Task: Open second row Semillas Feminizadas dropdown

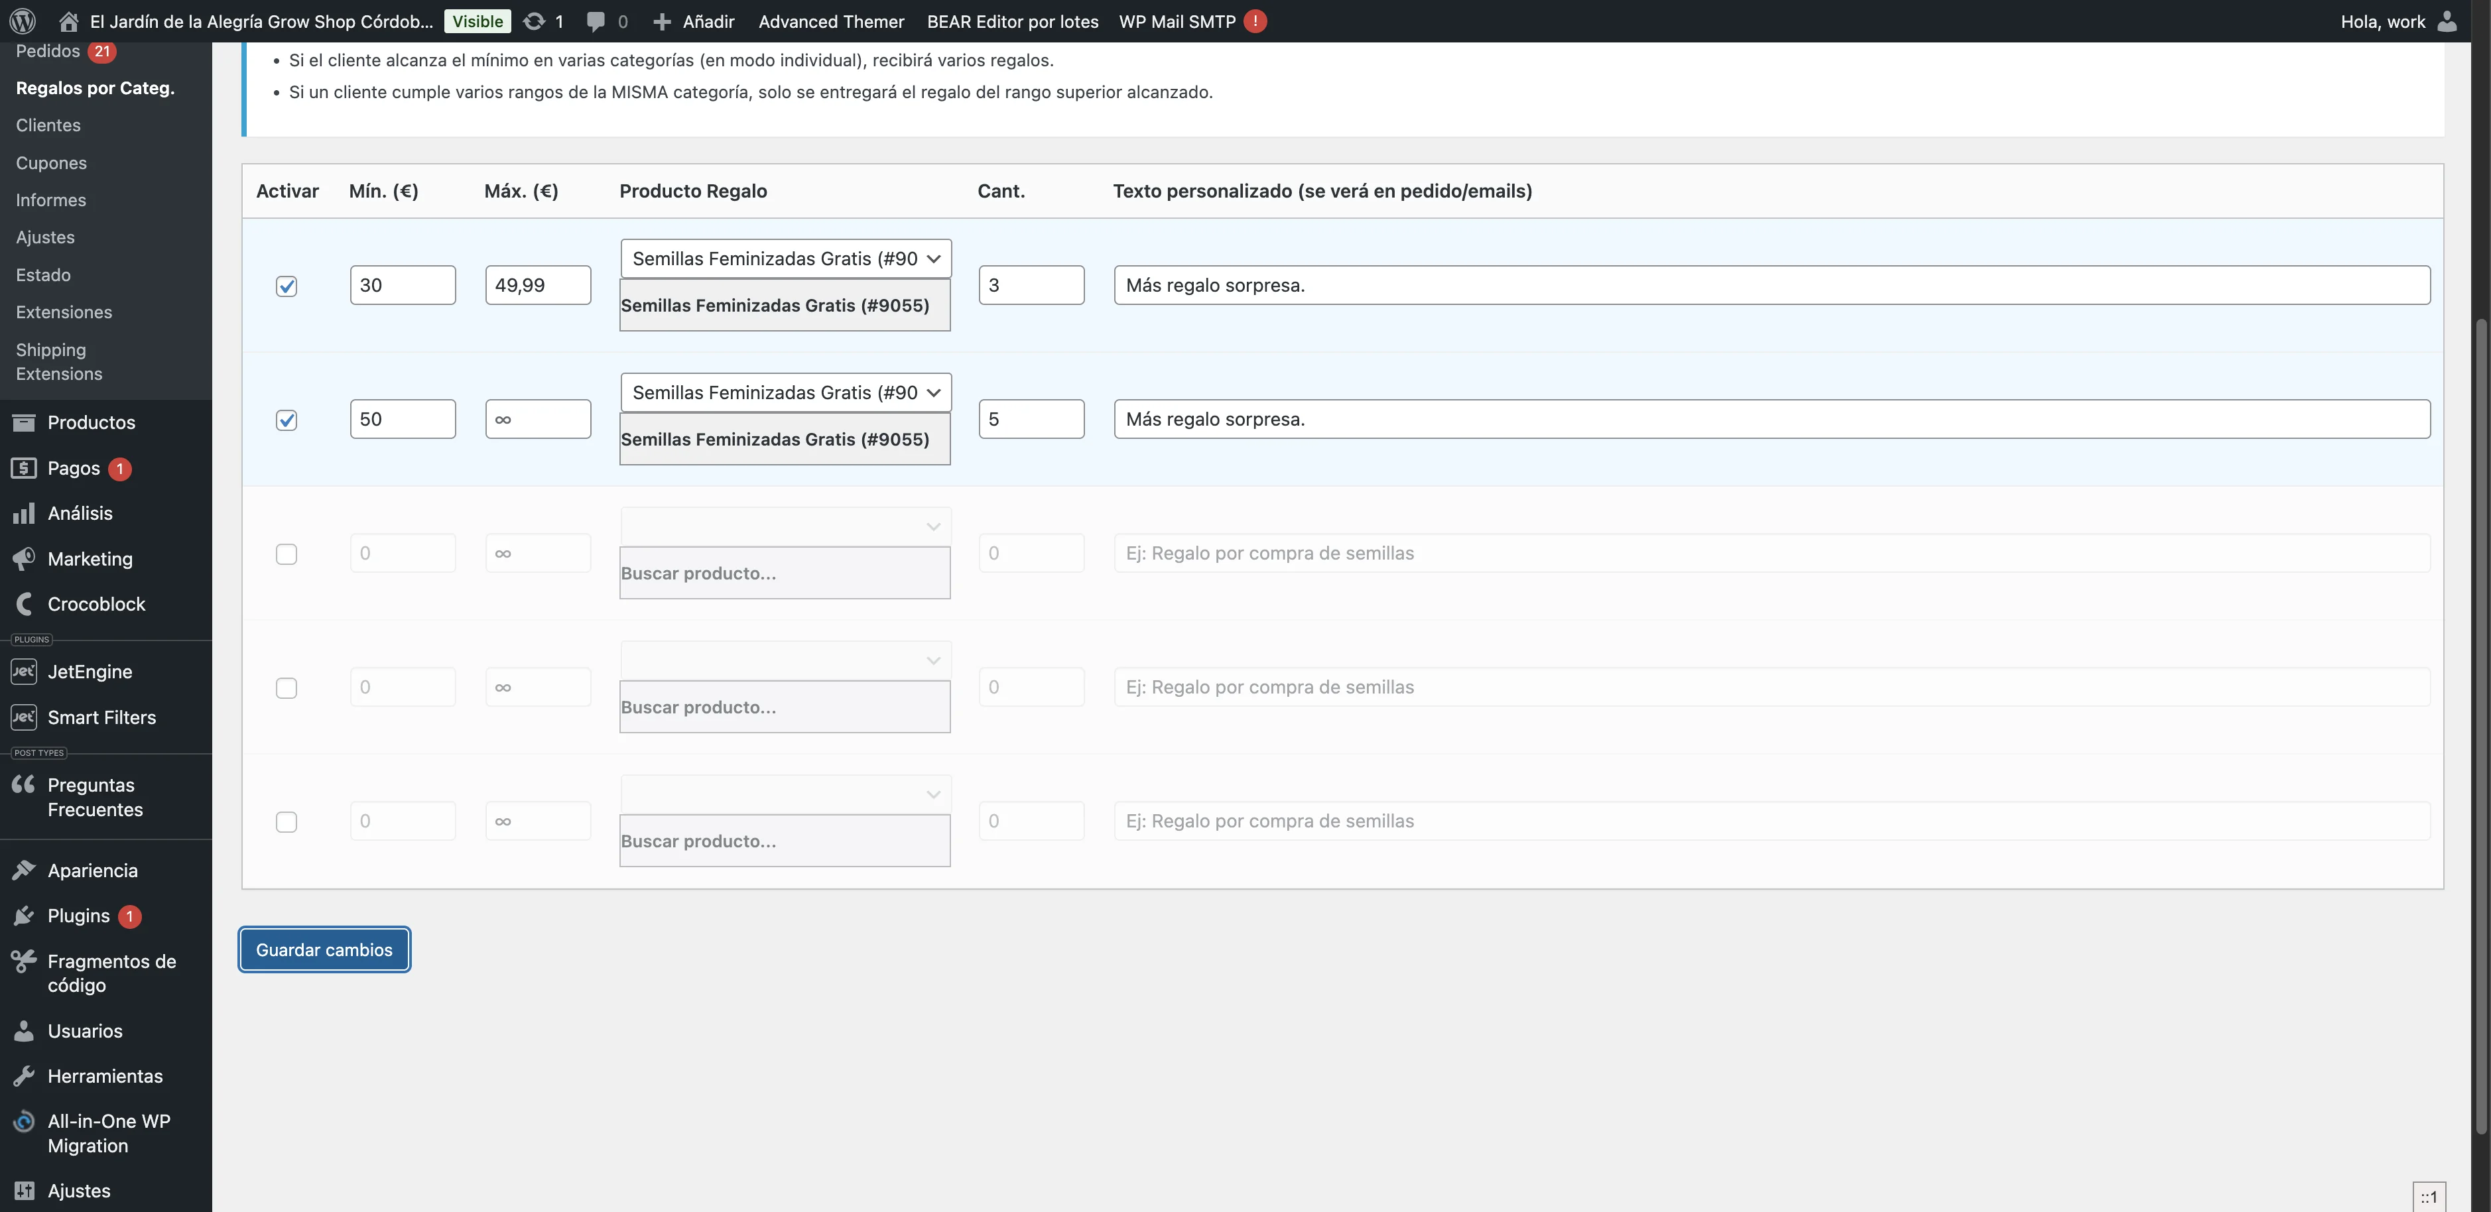Action: 785,393
